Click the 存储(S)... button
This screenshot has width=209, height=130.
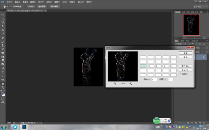[x=185, y=70]
